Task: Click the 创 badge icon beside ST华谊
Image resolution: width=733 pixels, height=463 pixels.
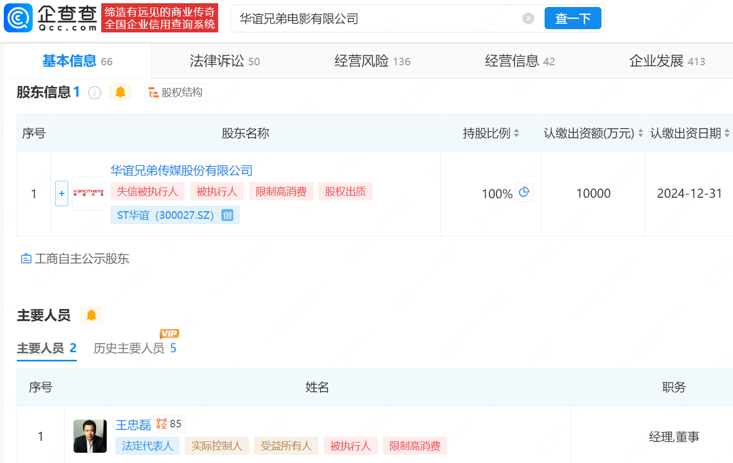Action: tap(227, 215)
